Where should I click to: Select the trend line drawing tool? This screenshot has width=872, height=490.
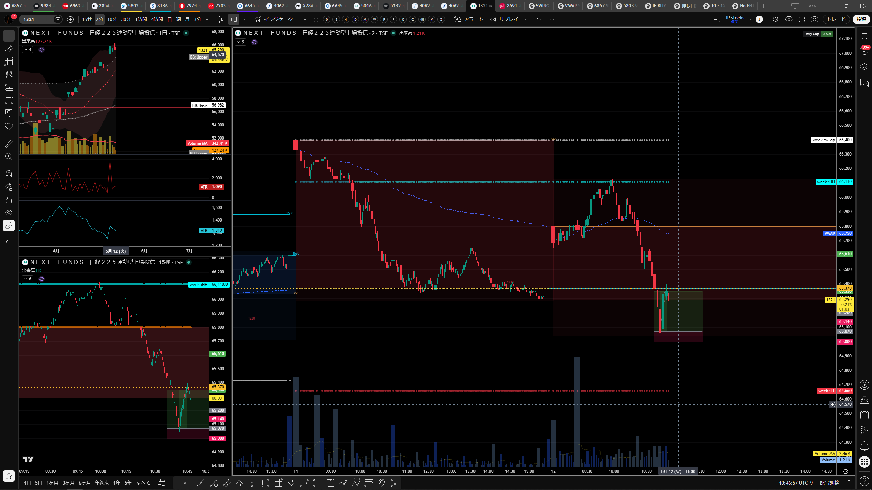[9, 49]
